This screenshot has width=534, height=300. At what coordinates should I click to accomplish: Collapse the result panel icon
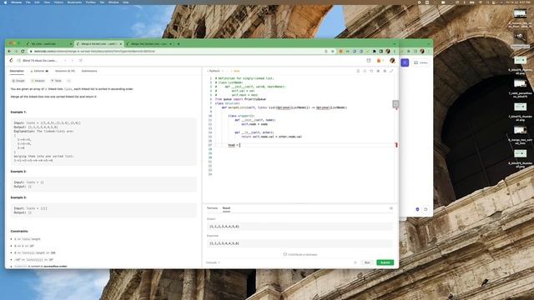391,208
